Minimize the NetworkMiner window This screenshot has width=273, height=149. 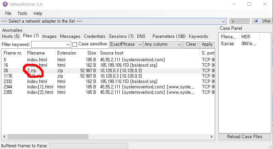point(234,4)
